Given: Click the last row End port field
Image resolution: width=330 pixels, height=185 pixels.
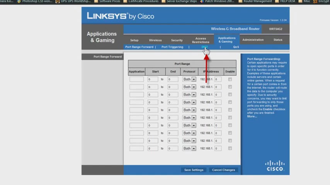Looking at the screenshot, I should (173, 148).
